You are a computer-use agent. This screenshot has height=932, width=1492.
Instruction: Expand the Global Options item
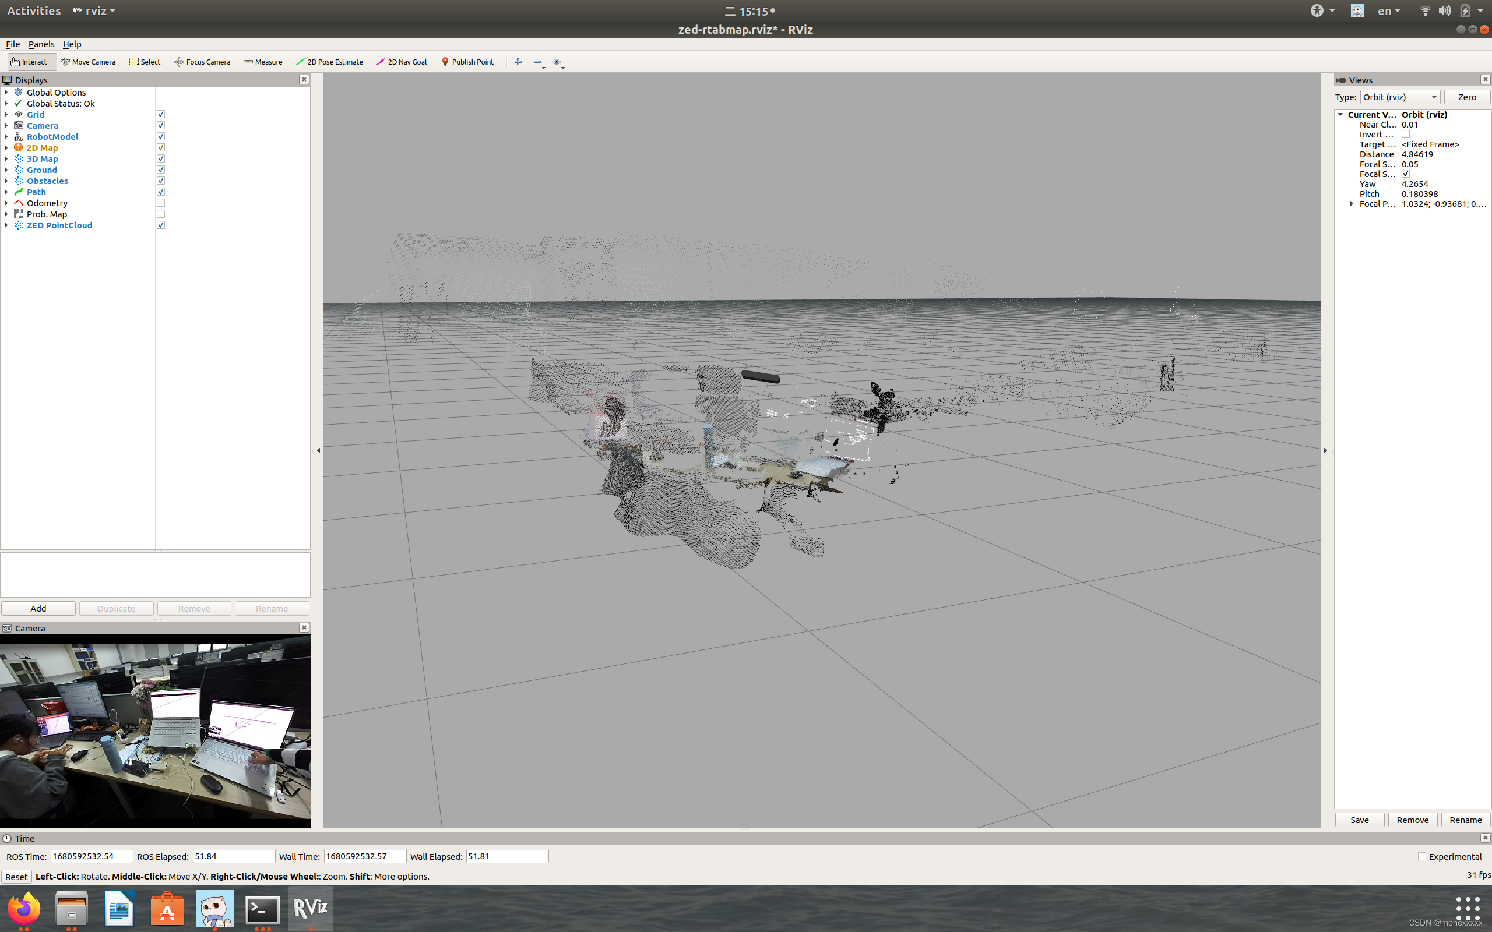[6, 93]
